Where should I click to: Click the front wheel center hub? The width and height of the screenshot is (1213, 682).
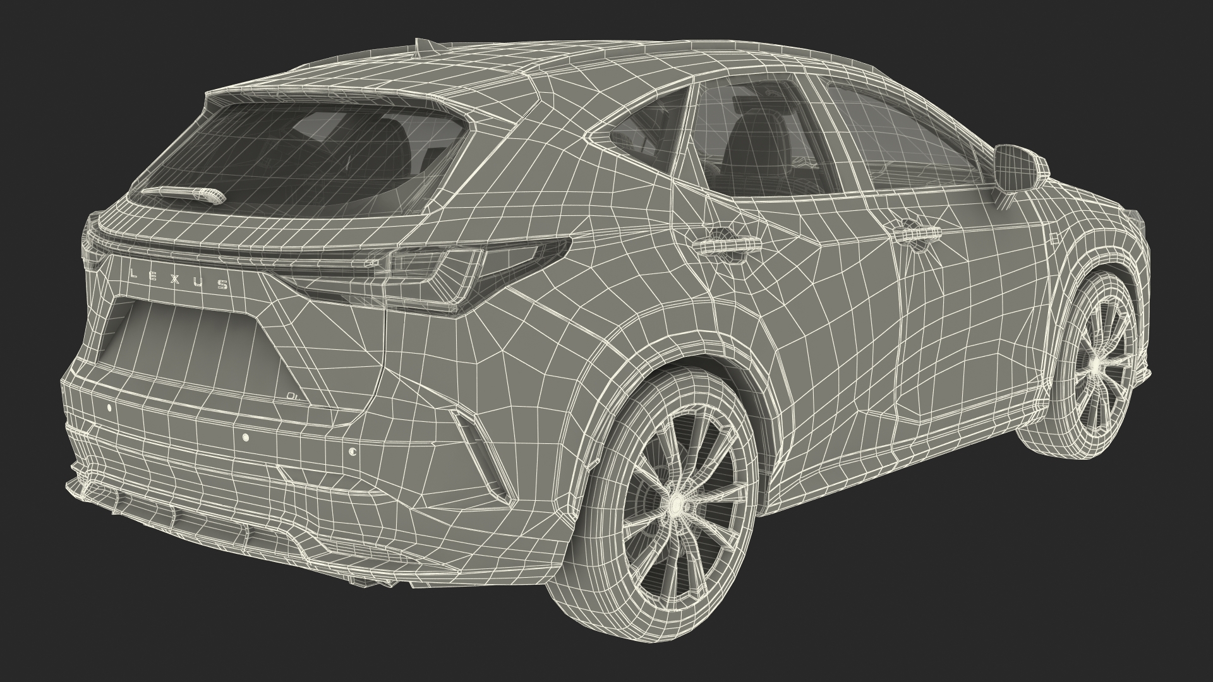(x=1096, y=366)
